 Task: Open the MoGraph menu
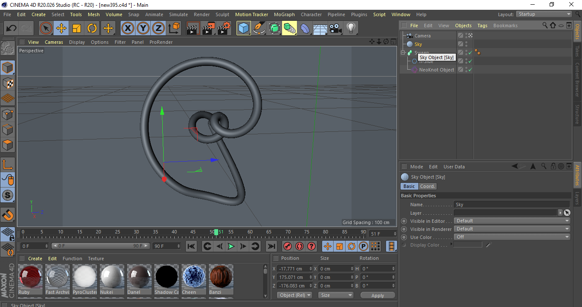[284, 14]
